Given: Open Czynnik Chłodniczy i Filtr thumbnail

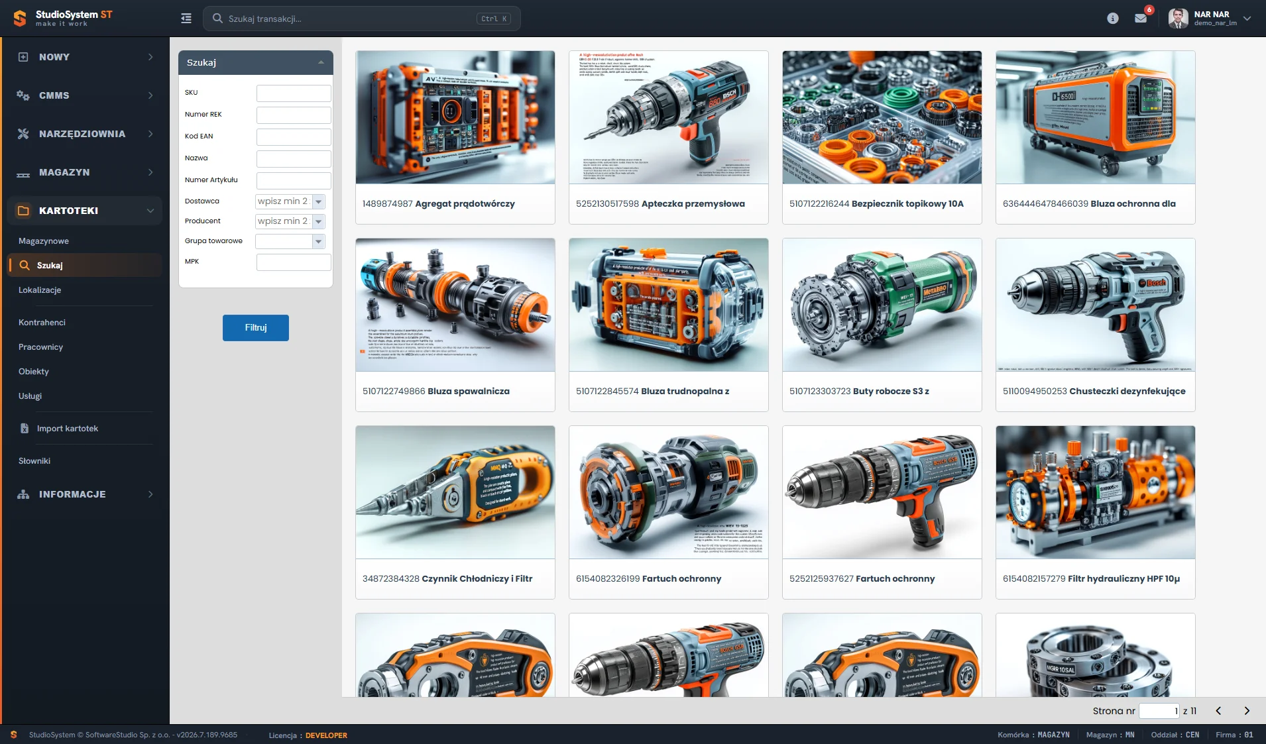Looking at the screenshot, I should point(455,492).
